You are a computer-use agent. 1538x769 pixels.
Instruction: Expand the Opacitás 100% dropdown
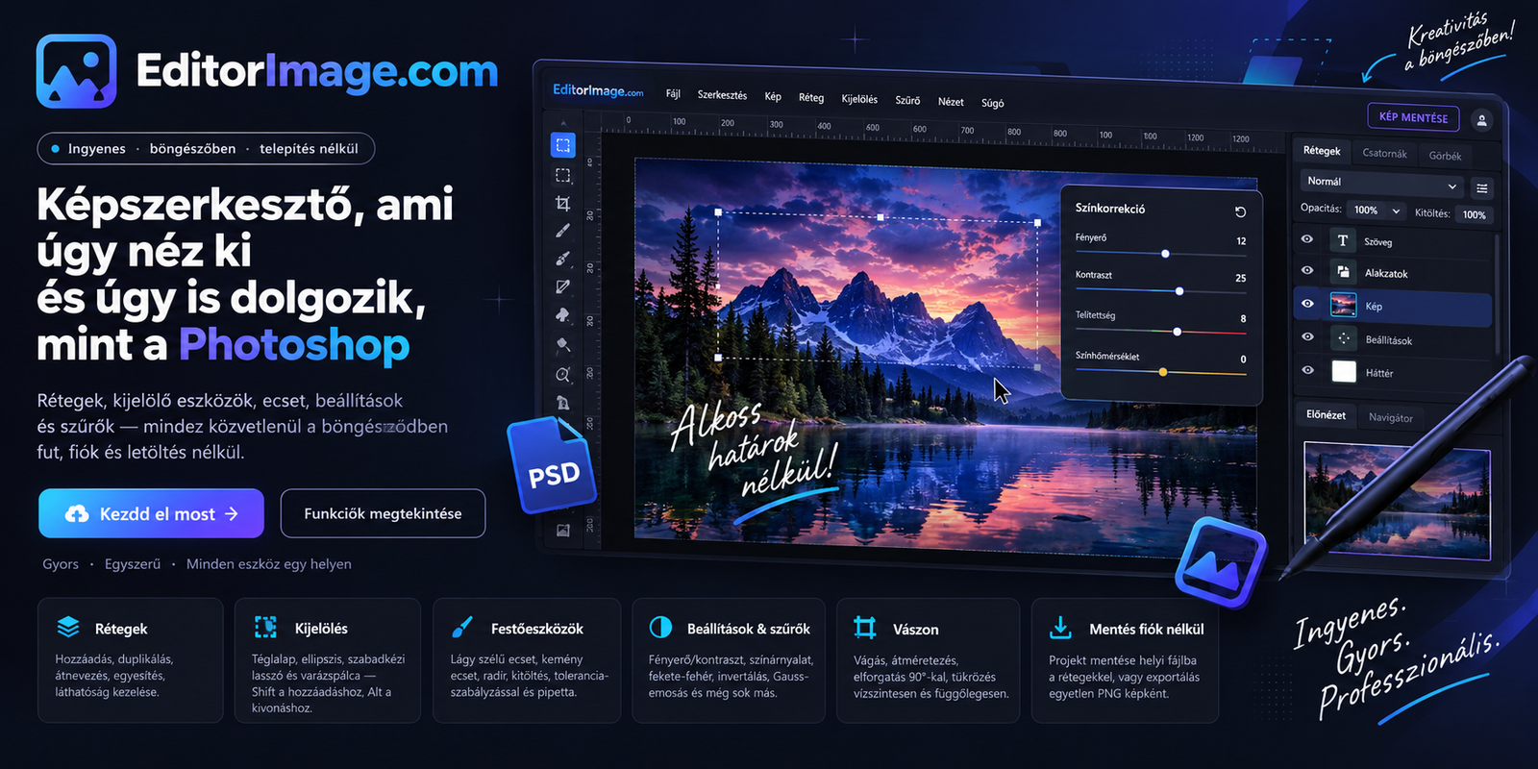(1376, 211)
